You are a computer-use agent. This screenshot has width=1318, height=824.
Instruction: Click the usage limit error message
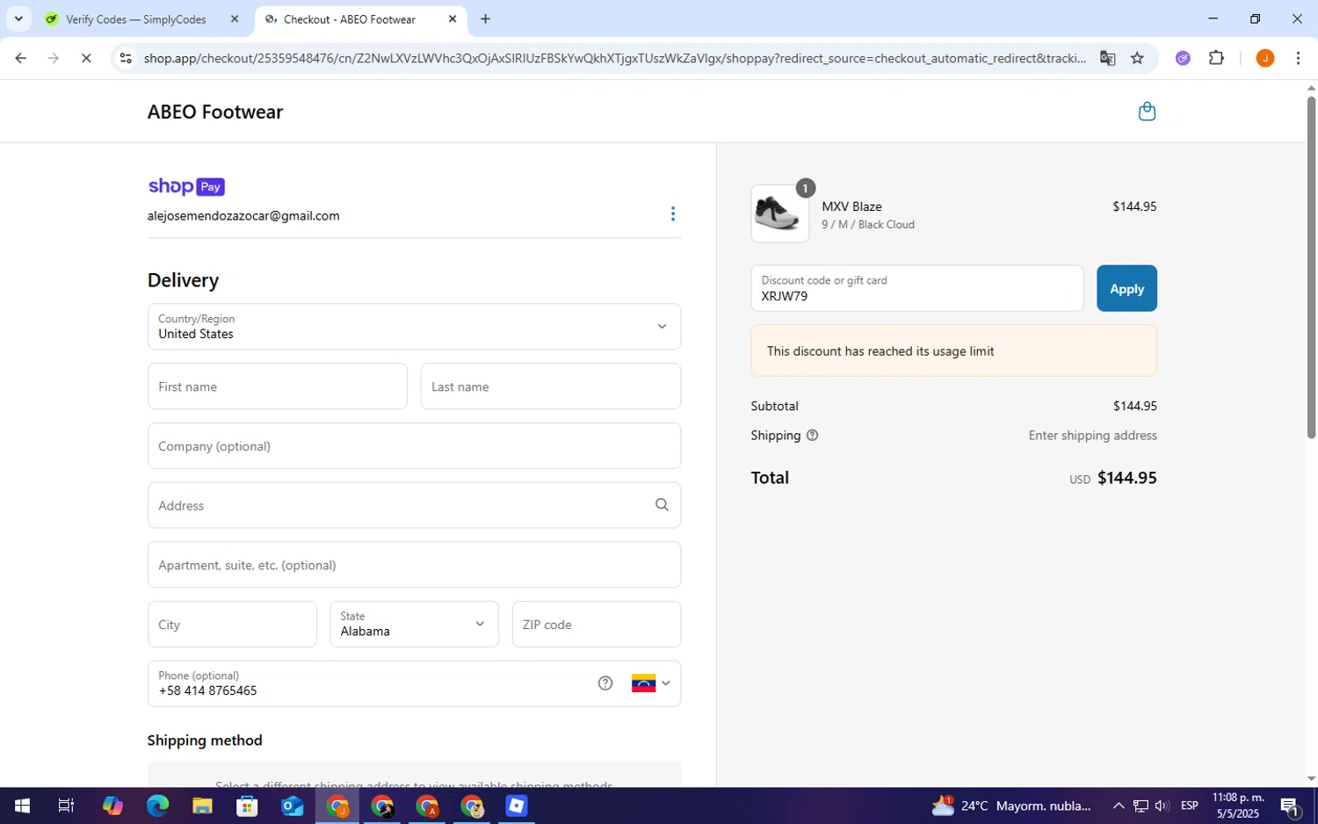[953, 351]
